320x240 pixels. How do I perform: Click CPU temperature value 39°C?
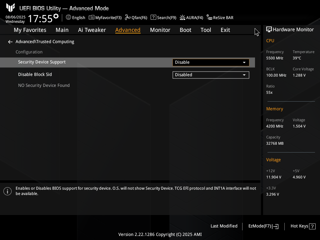point(297,58)
